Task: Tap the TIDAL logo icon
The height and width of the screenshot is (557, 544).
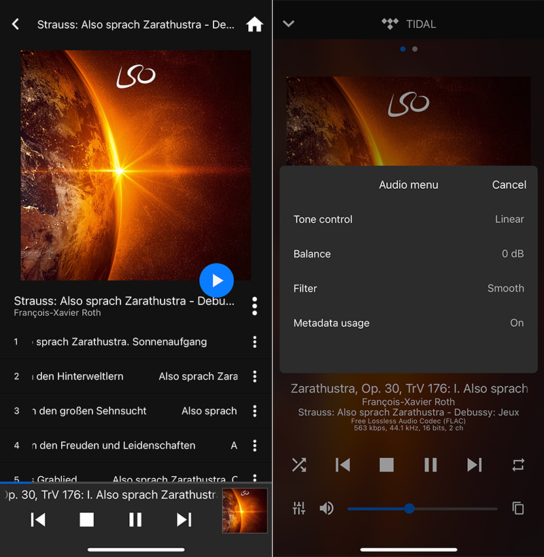Action: tap(390, 24)
